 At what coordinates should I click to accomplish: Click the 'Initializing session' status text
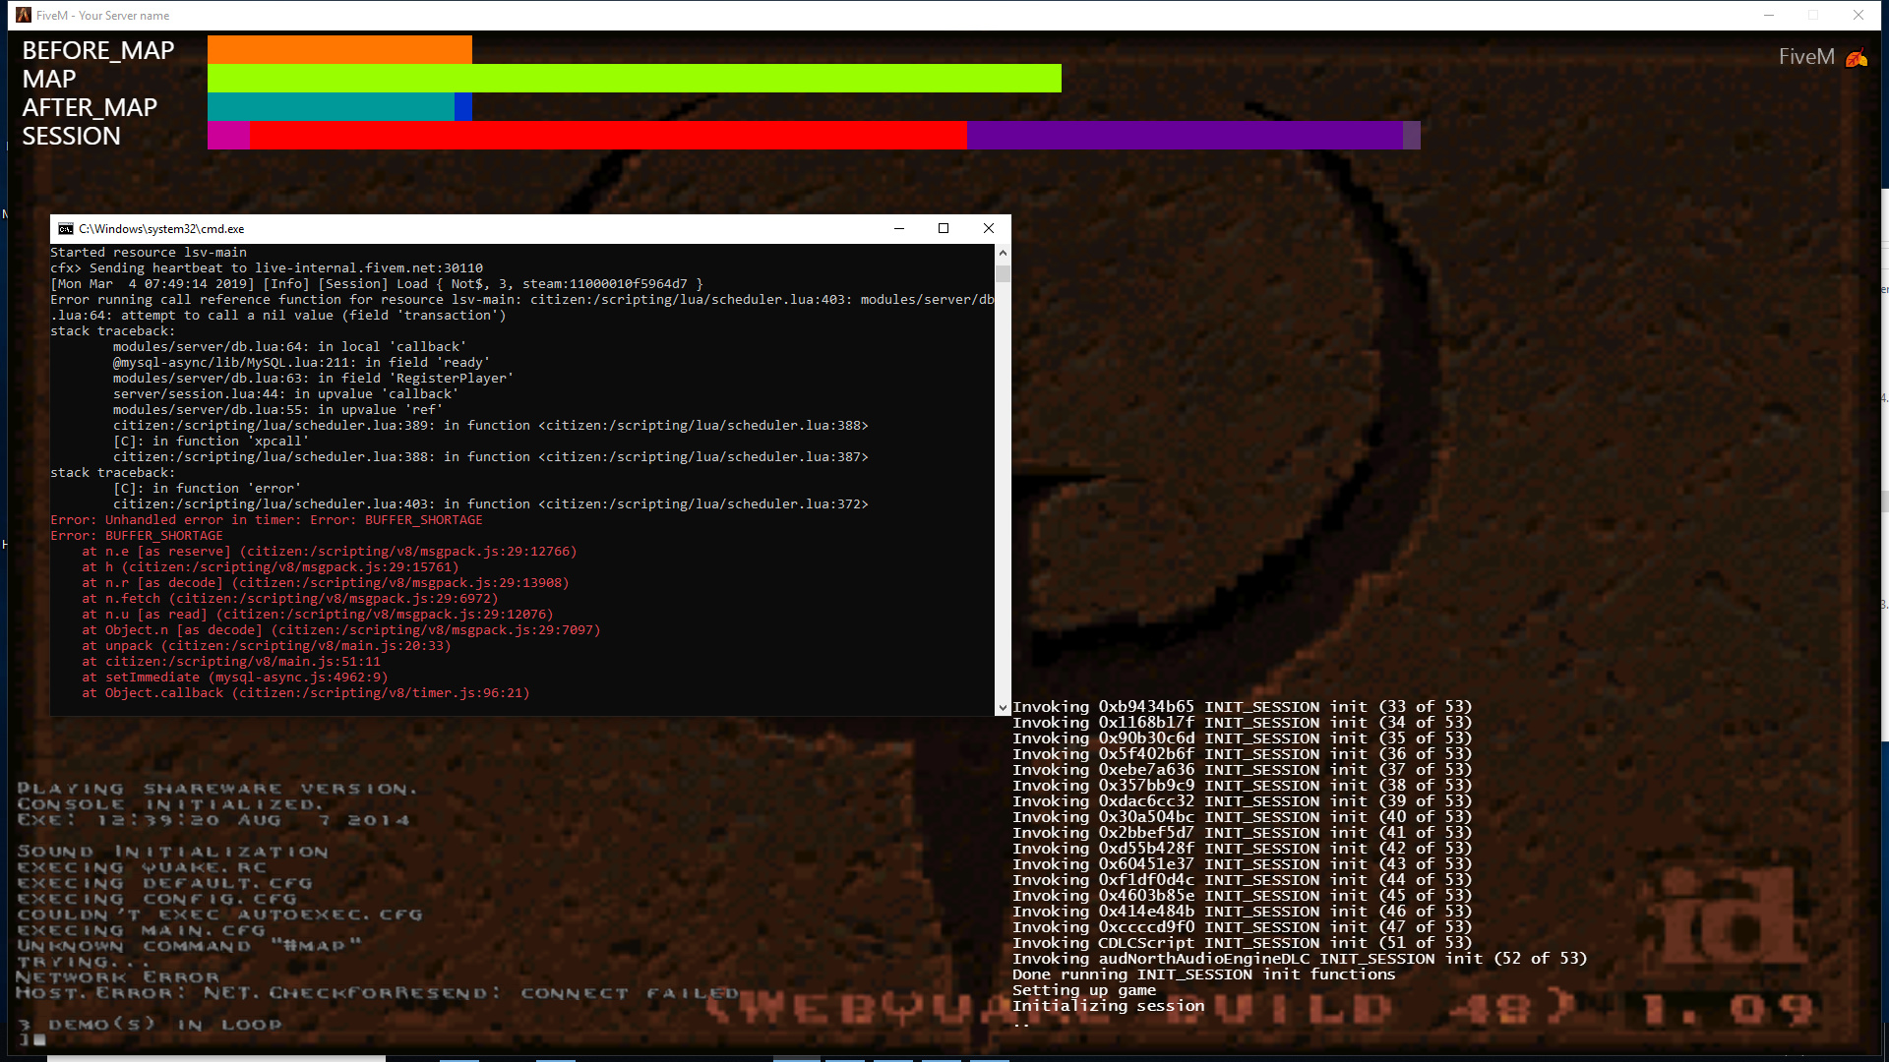(x=1108, y=1005)
